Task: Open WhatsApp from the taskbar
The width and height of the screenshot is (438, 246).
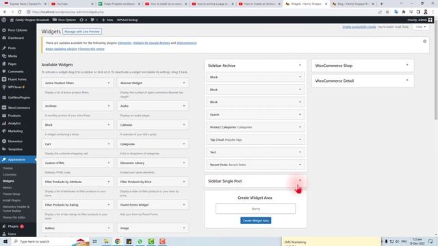Action: [x=140, y=241]
